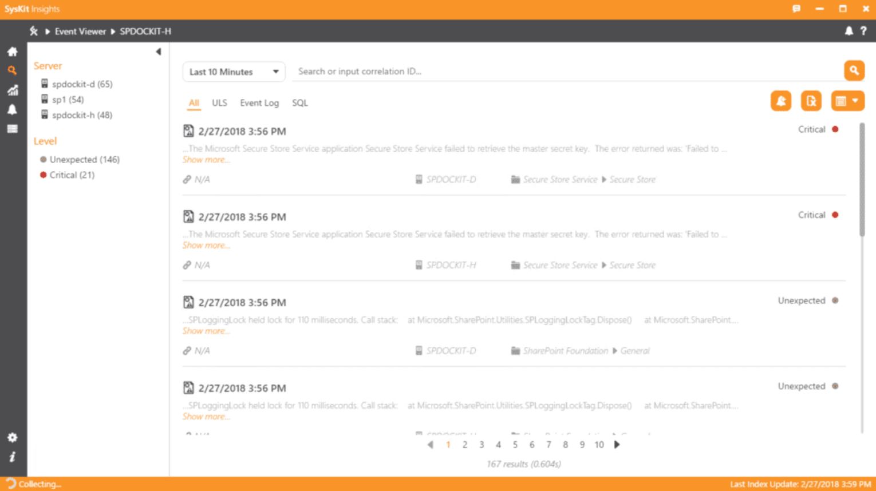Image resolution: width=876 pixels, height=491 pixels.
Task: Show more for first Secure Store critical event
Action: pyautogui.click(x=206, y=160)
